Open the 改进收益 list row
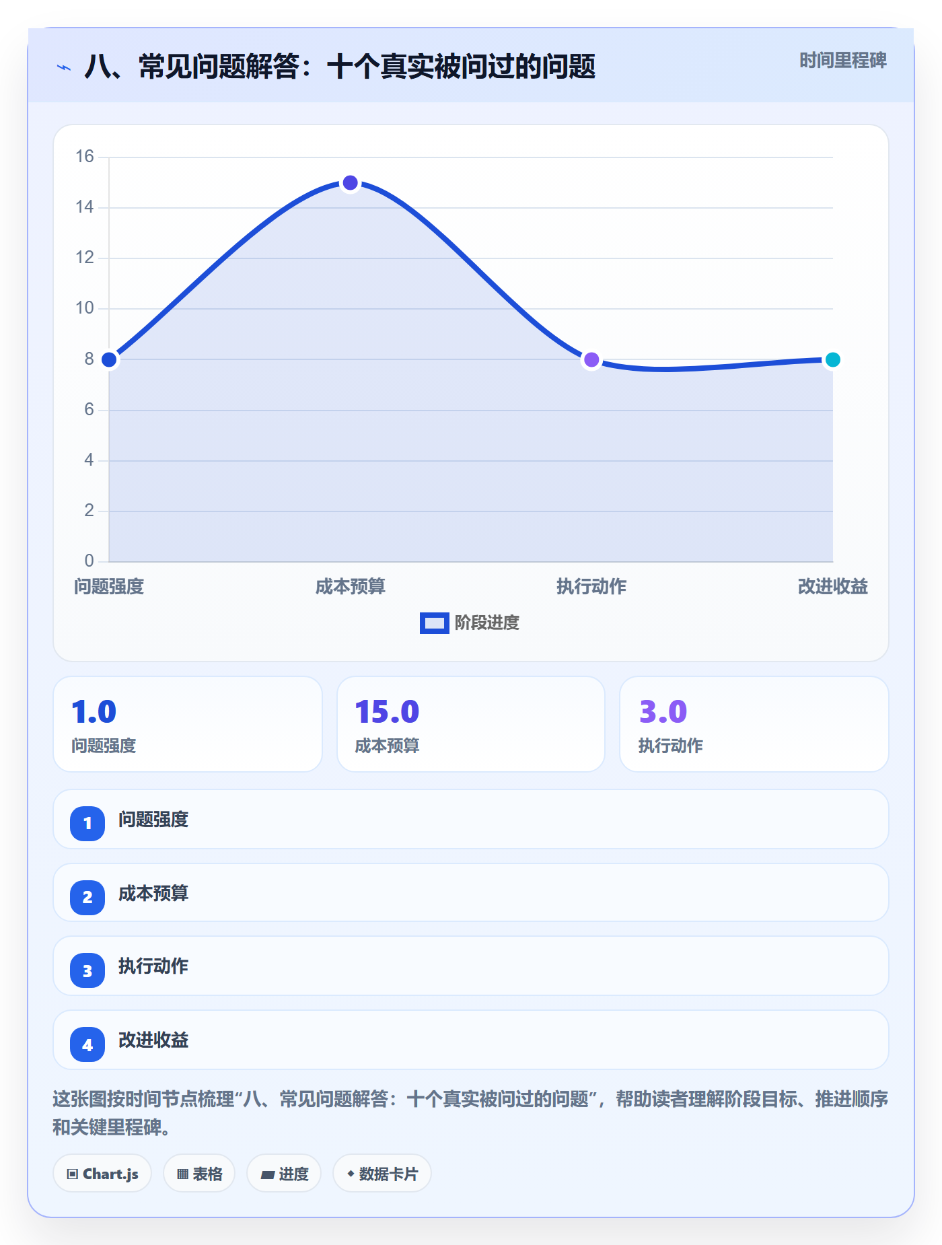 point(471,1040)
